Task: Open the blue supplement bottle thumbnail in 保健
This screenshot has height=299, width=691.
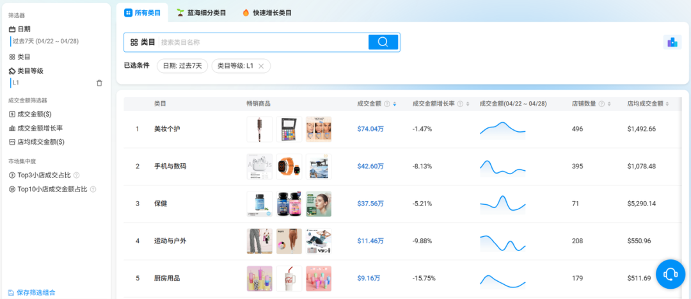Action: coord(260,204)
